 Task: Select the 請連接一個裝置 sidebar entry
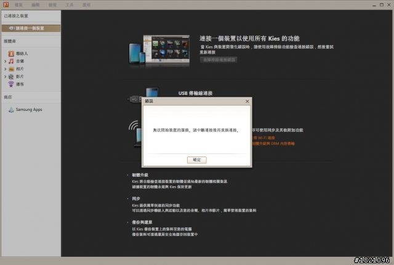pos(31,28)
